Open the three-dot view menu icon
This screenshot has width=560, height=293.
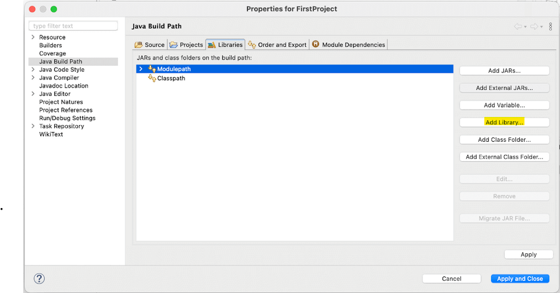pyautogui.click(x=551, y=26)
